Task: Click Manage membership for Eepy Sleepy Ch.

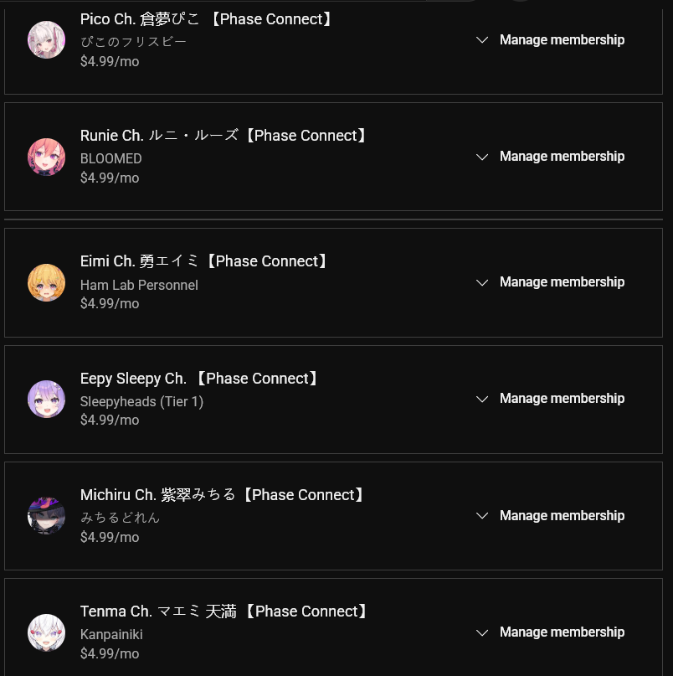Action: click(x=562, y=399)
